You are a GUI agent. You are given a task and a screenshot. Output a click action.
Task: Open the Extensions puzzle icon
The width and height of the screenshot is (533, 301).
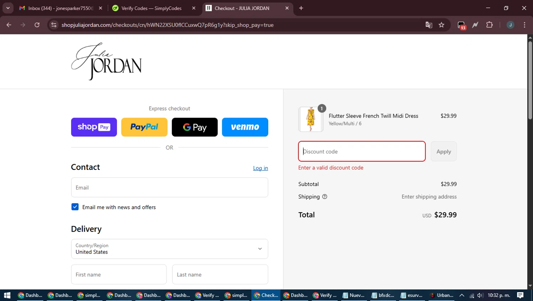pyautogui.click(x=489, y=25)
